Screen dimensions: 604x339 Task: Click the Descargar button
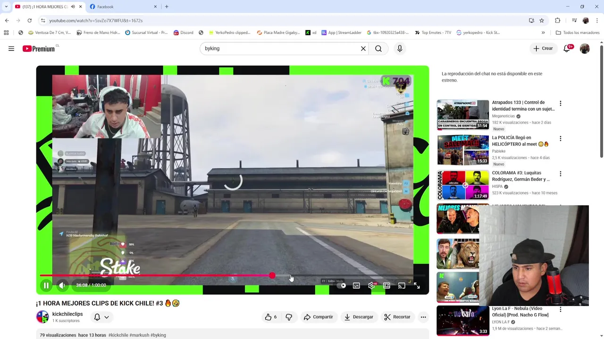pos(359,317)
